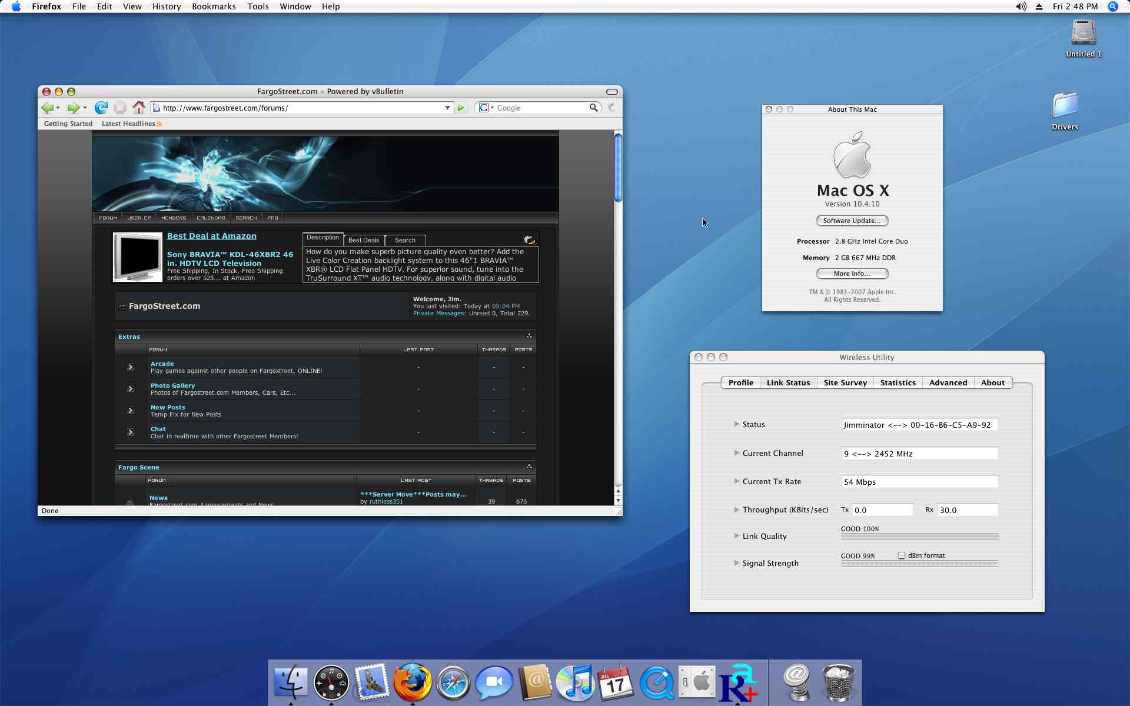This screenshot has height=706, width=1130.
Task: Open iChat from the Dock
Action: coord(494,682)
